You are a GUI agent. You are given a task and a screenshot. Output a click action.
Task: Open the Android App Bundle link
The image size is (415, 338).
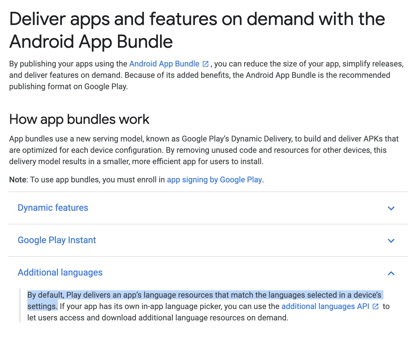point(164,64)
